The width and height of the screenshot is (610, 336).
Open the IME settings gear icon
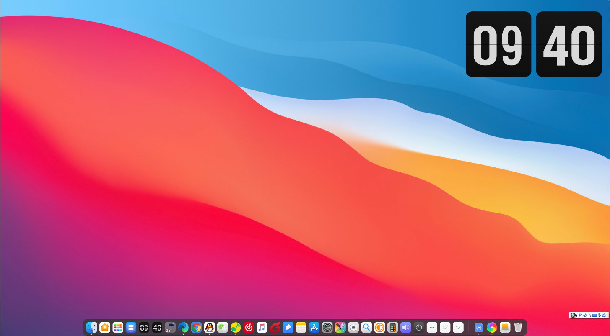tap(604, 315)
